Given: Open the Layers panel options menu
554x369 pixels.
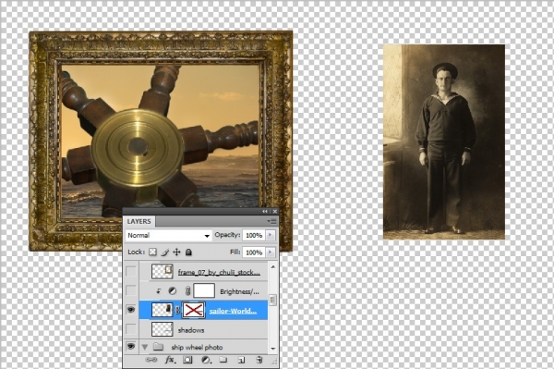Looking at the screenshot, I should click(271, 221).
